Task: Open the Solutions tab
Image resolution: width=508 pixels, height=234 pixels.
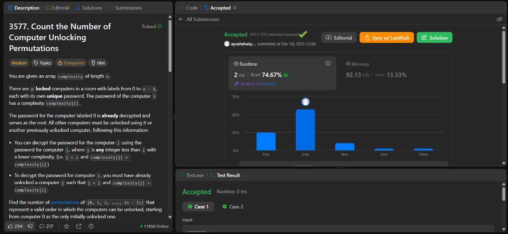Action: pos(89,8)
